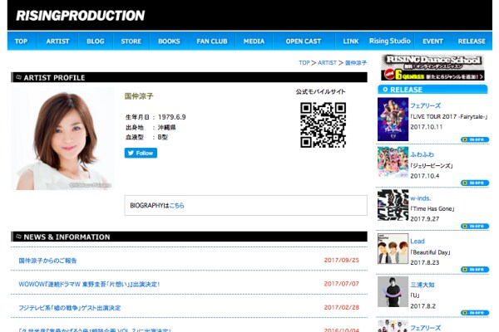Open the ふわふわ artist link

tap(422, 154)
